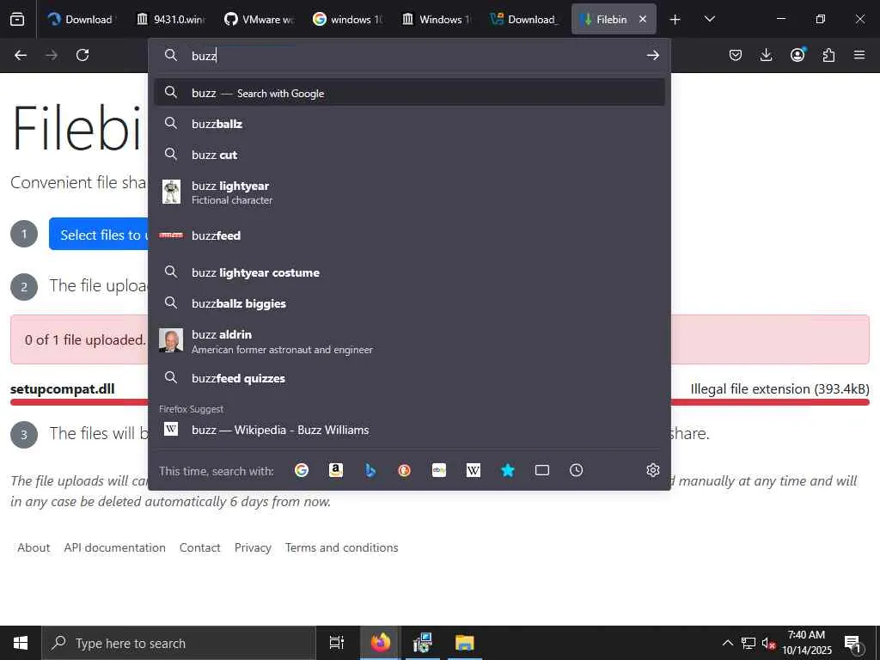Viewport: 880px width, 660px height.
Task: Click the setupcompat.dll file name
Action: (62, 389)
